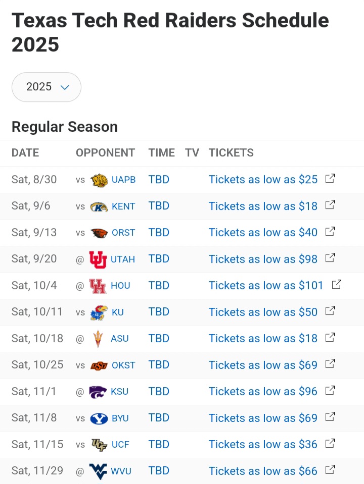This screenshot has width=364, height=484.
Task: Open the WVU team link
Action: pos(121,471)
